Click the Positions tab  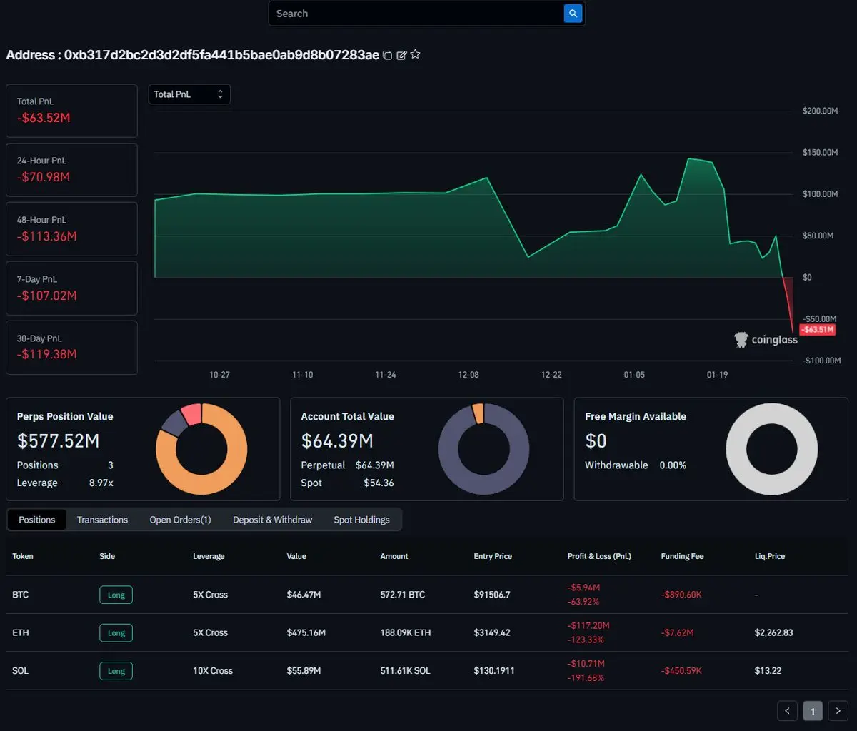tap(36, 520)
